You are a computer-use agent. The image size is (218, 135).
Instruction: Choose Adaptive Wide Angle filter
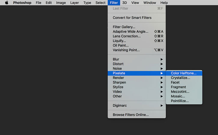(x=137, y=32)
